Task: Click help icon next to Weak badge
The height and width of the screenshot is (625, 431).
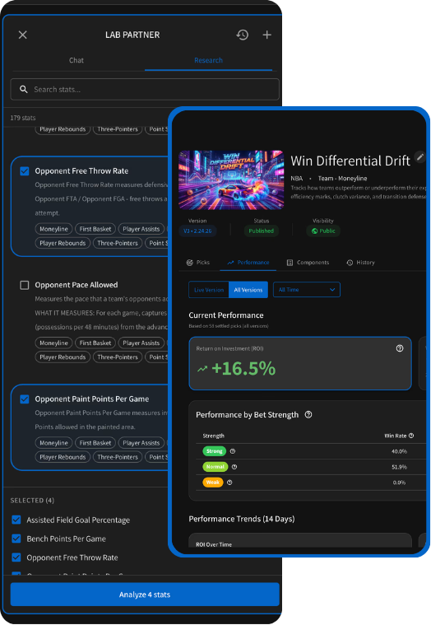Action: (x=229, y=483)
